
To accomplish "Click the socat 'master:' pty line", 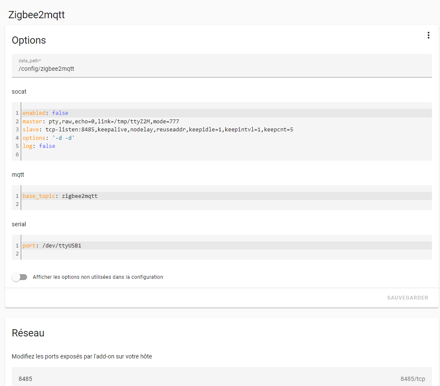I will tap(101, 121).
